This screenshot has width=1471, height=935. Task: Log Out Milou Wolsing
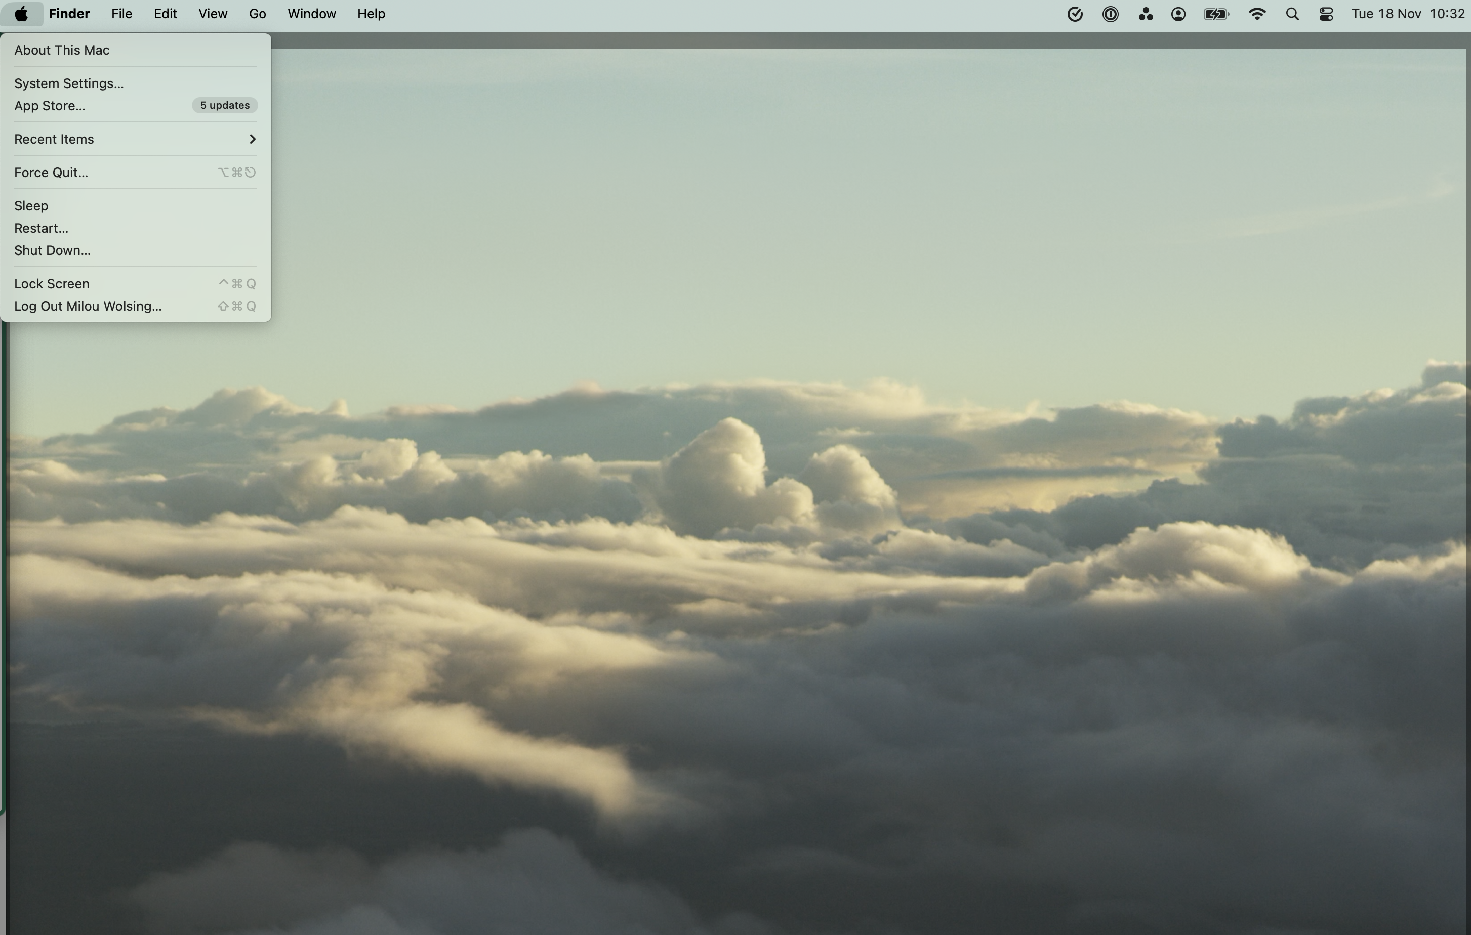coord(88,307)
